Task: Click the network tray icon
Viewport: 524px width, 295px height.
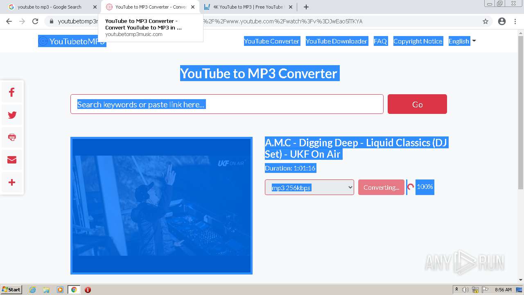Action: coord(475,290)
